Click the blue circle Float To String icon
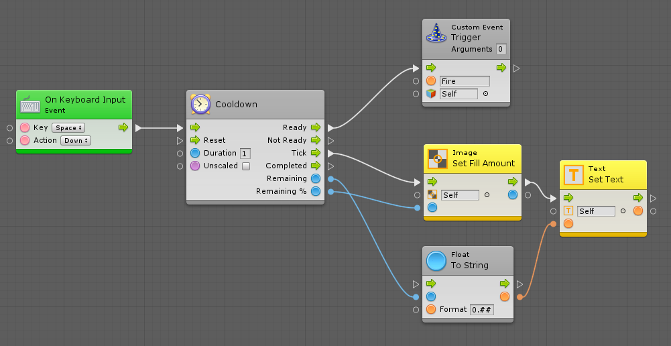This screenshot has height=346, width=671. click(436, 260)
